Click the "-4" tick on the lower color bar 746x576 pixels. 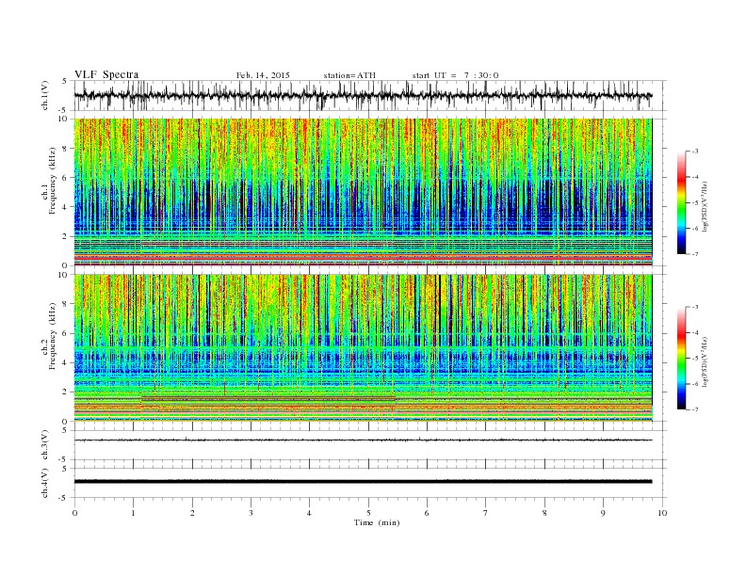coord(695,332)
